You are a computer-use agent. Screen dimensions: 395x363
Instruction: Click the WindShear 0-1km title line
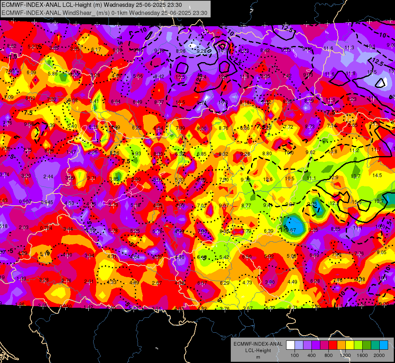(104, 13)
